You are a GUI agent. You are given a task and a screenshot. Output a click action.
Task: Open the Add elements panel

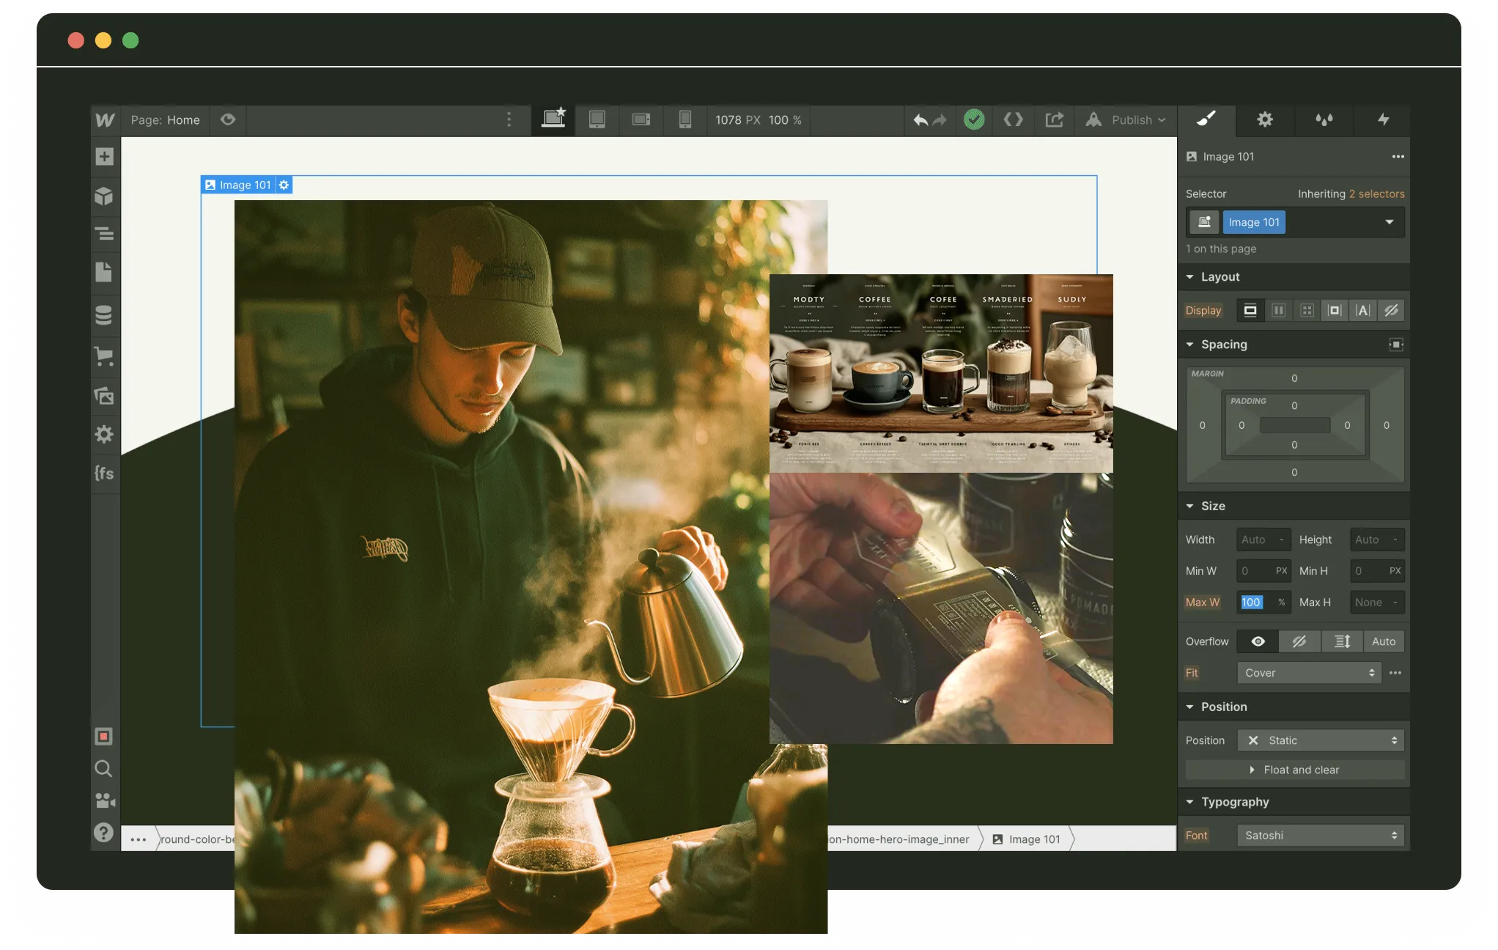[104, 157]
